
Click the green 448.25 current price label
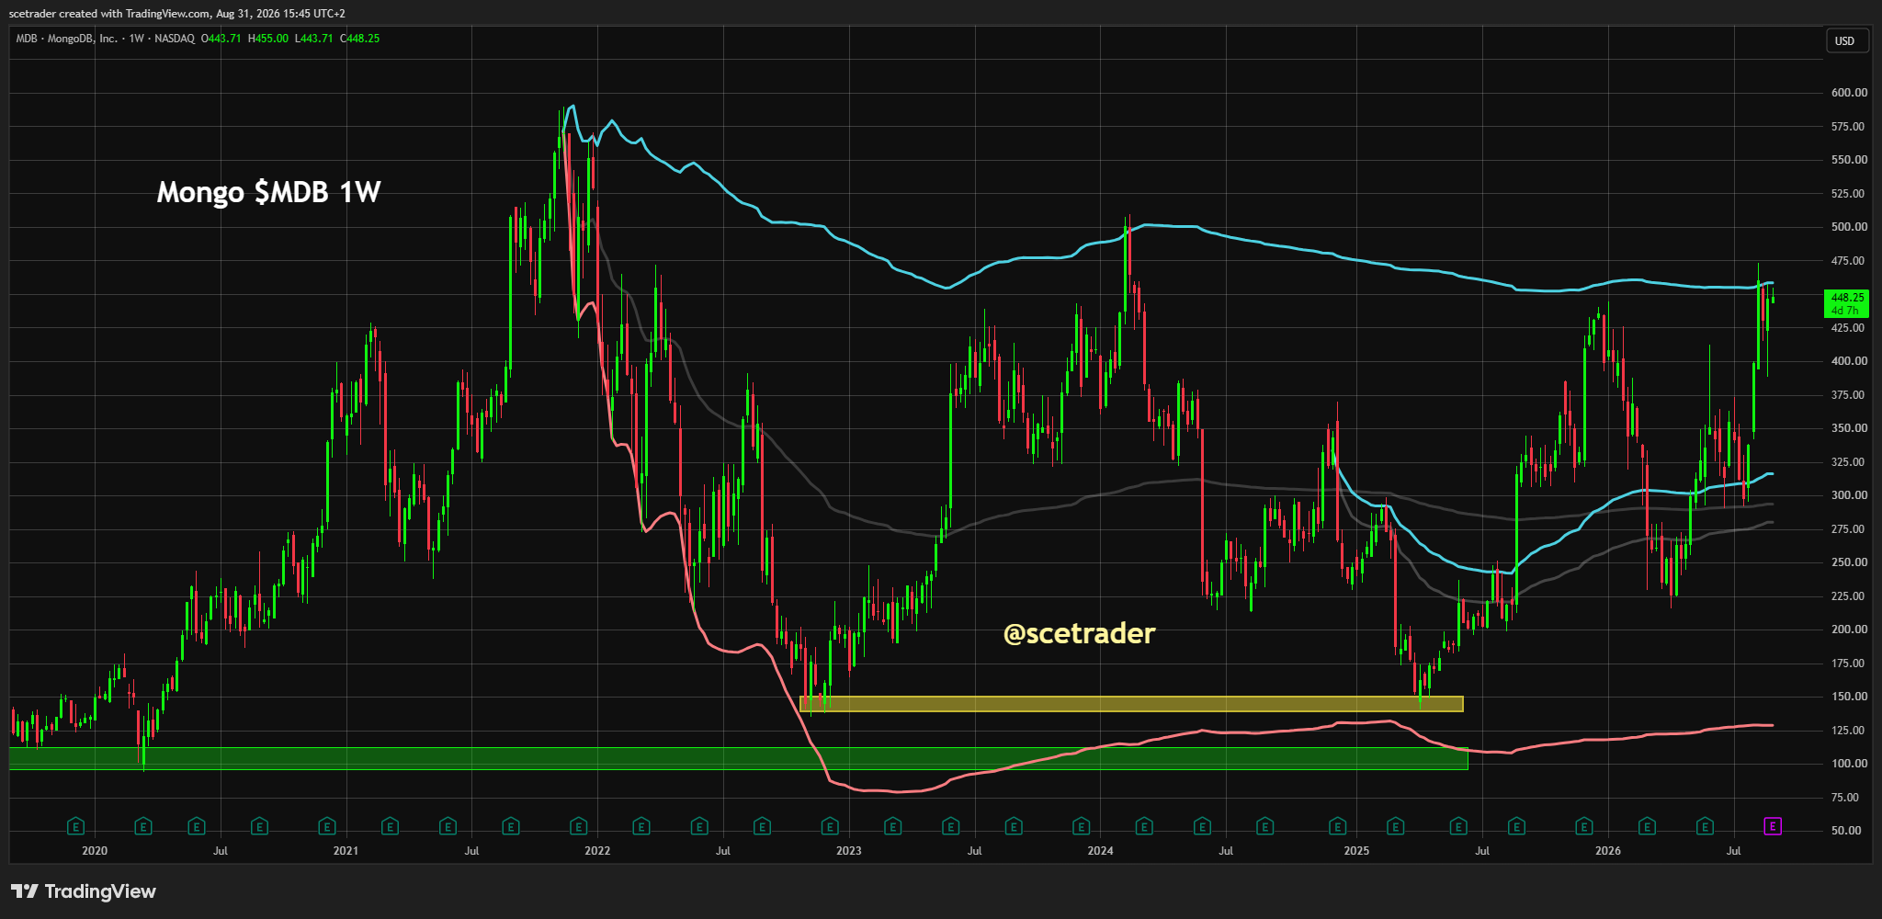click(1846, 303)
